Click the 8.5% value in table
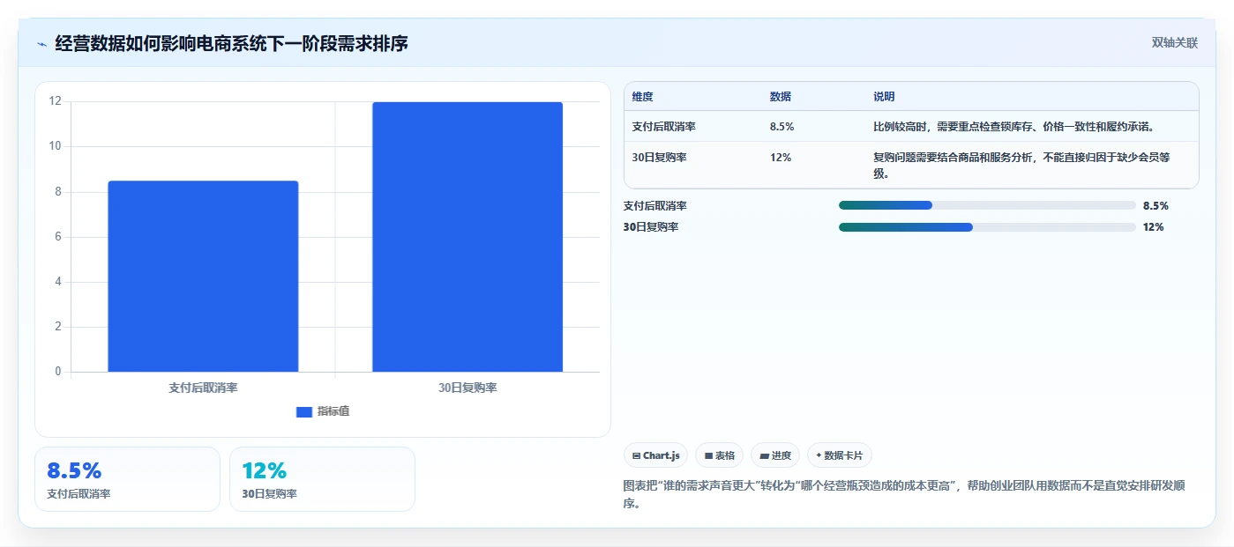This screenshot has width=1234, height=547. tap(782, 127)
